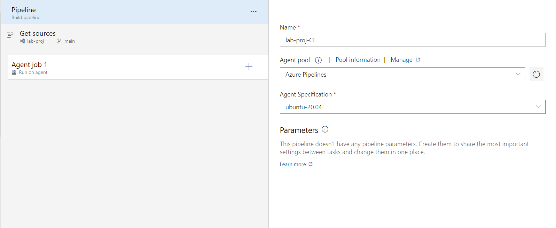Select the Get sources step
This screenshot has height=228, width=556.
pos(38,34)
